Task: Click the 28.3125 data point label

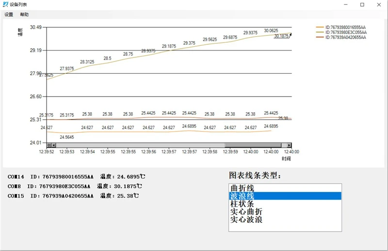Action: (x=87, y=62)
